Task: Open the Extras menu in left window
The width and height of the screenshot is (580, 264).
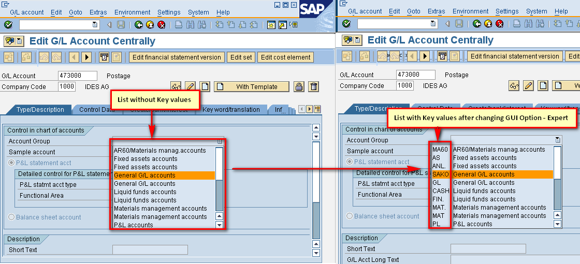Action: coord(98,12)
